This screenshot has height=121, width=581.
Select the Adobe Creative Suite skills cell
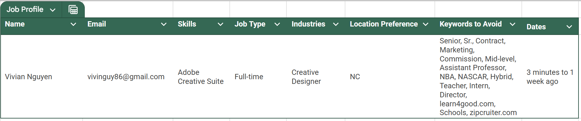click(x=201, y=77)
